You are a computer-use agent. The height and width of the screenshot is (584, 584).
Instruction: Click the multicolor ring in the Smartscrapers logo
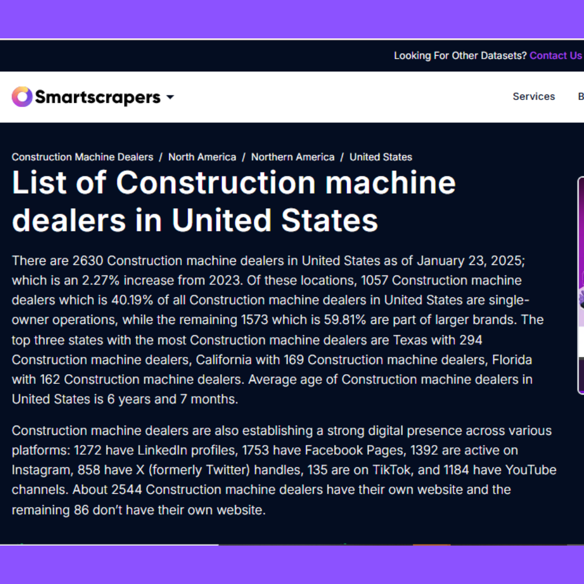(x=22, y=96)
